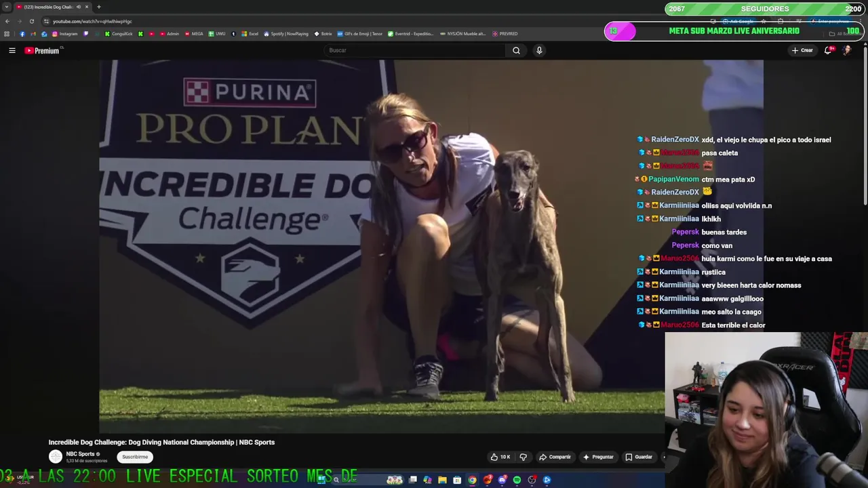Subscribe with the Suscribirme button
The image size is (868, 488).
coord(135,457)
